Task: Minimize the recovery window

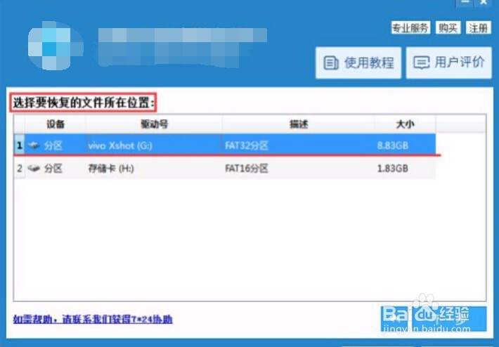Action: 465,3
